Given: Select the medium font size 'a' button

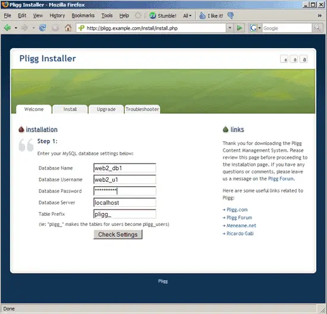Looking at the screenshot, I should click(x=294, y=59).
